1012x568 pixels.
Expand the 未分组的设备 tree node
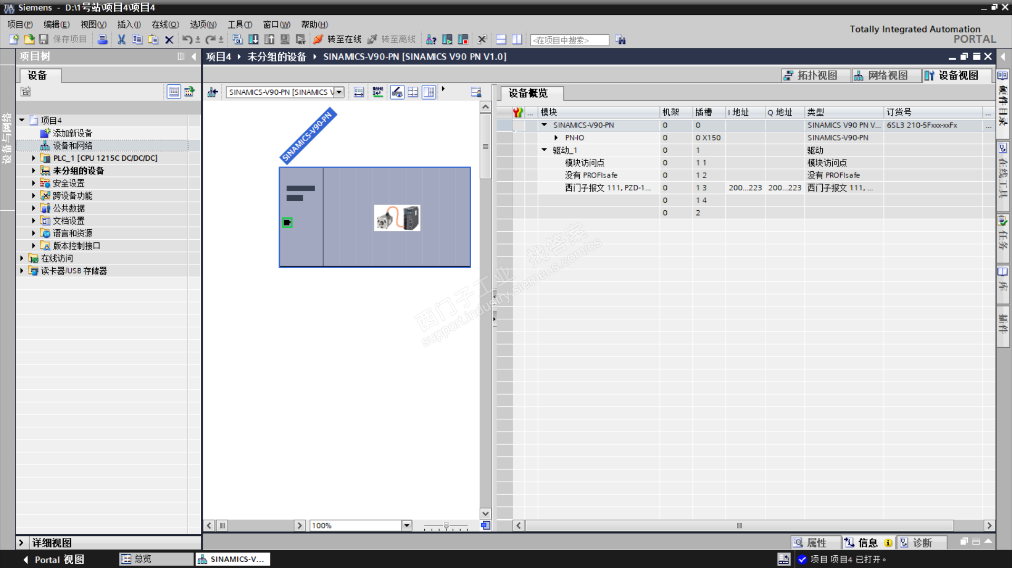(x=33, y=171)
